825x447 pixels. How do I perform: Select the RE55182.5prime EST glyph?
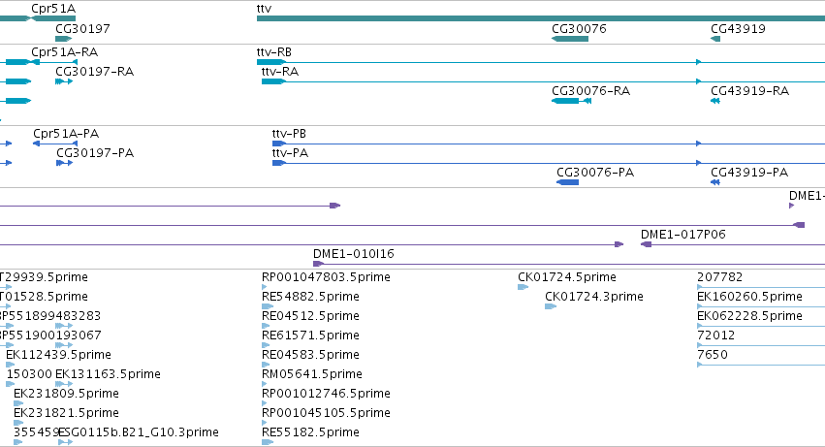(268, 442)
